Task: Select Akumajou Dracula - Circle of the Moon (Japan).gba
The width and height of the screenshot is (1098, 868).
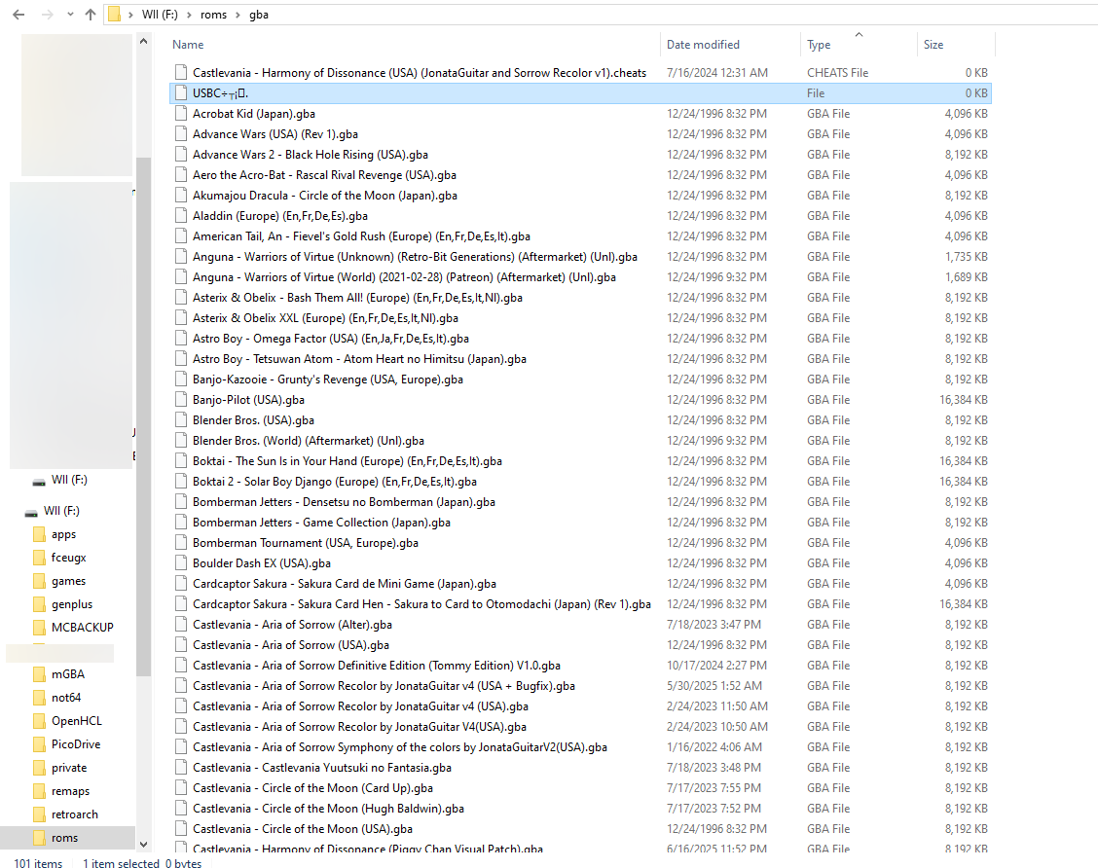Action: point(325,196)
